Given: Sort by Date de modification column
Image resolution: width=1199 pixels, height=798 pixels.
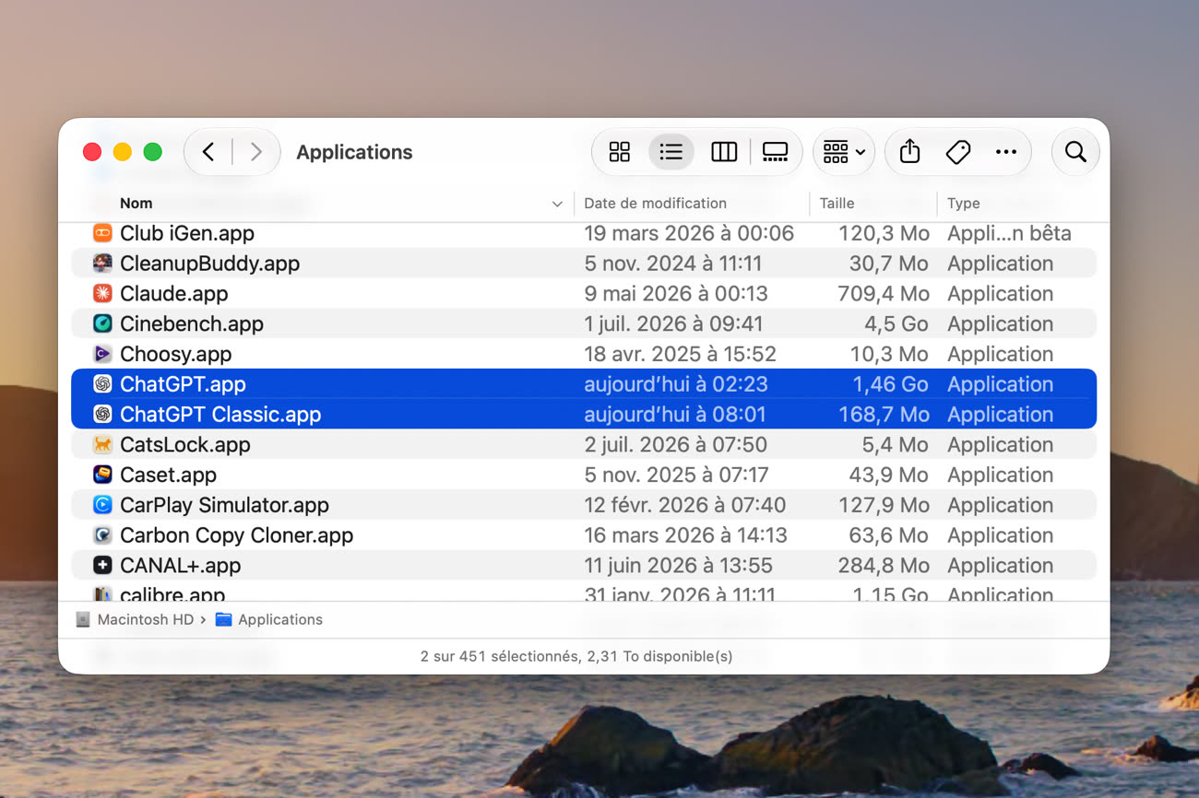Looking at the screenshot, I should (656, 204).
